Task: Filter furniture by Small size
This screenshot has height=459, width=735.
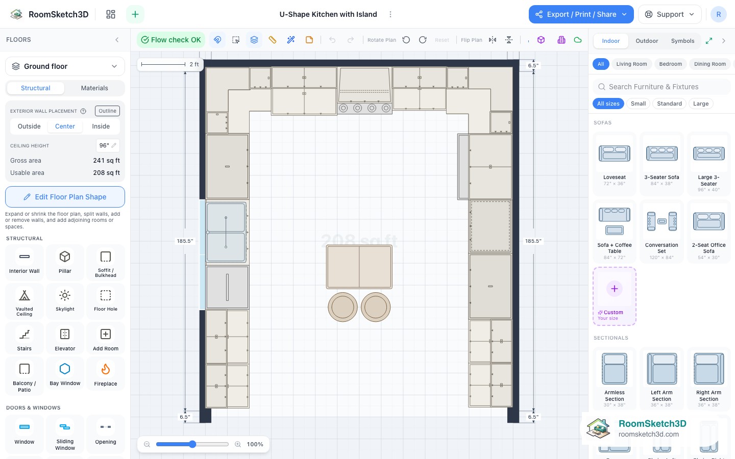Action: [639, 104]
